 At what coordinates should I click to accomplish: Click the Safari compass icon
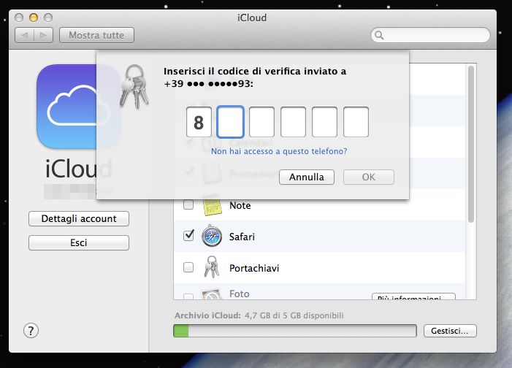[x=212, y=236]
